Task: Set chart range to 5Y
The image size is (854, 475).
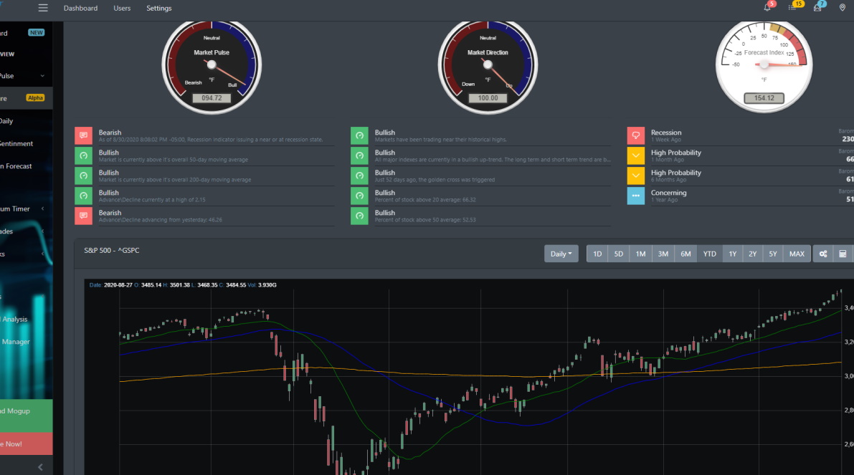Action: click(x=773, y=254)
